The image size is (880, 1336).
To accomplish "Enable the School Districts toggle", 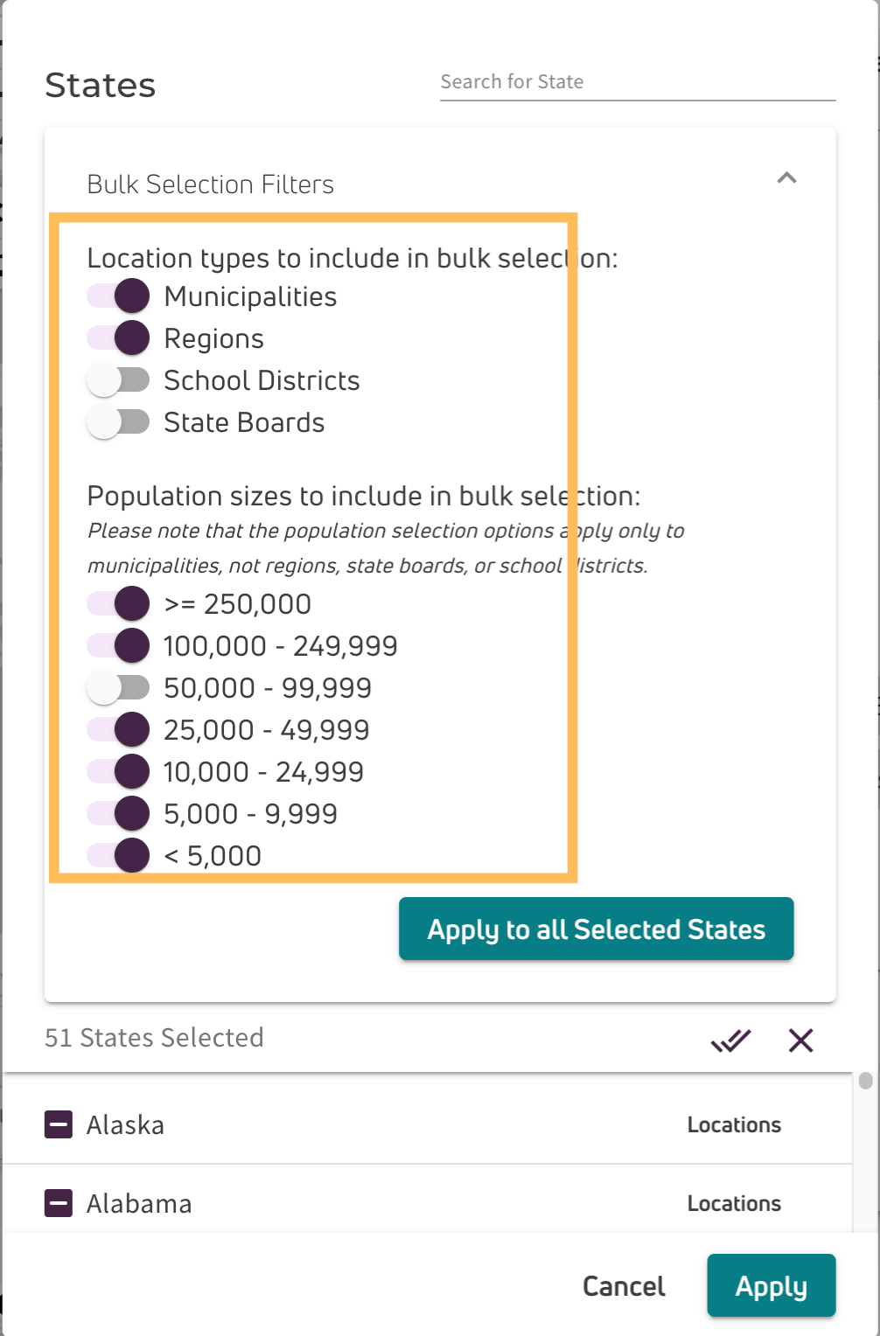I will pyautogui.click(x=118, y=380).
